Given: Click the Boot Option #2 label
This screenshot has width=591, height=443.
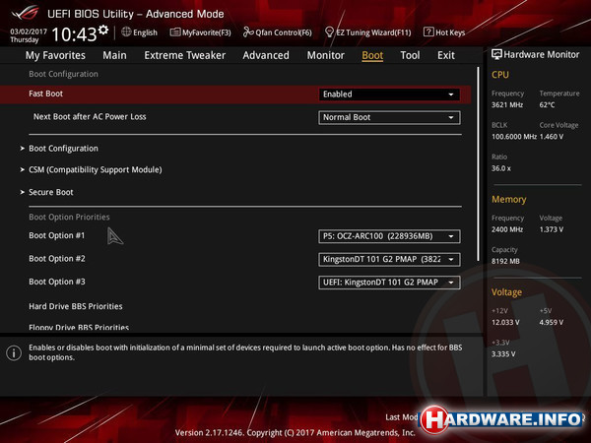Looking at the screenshot, I should (x=57, y=258).
